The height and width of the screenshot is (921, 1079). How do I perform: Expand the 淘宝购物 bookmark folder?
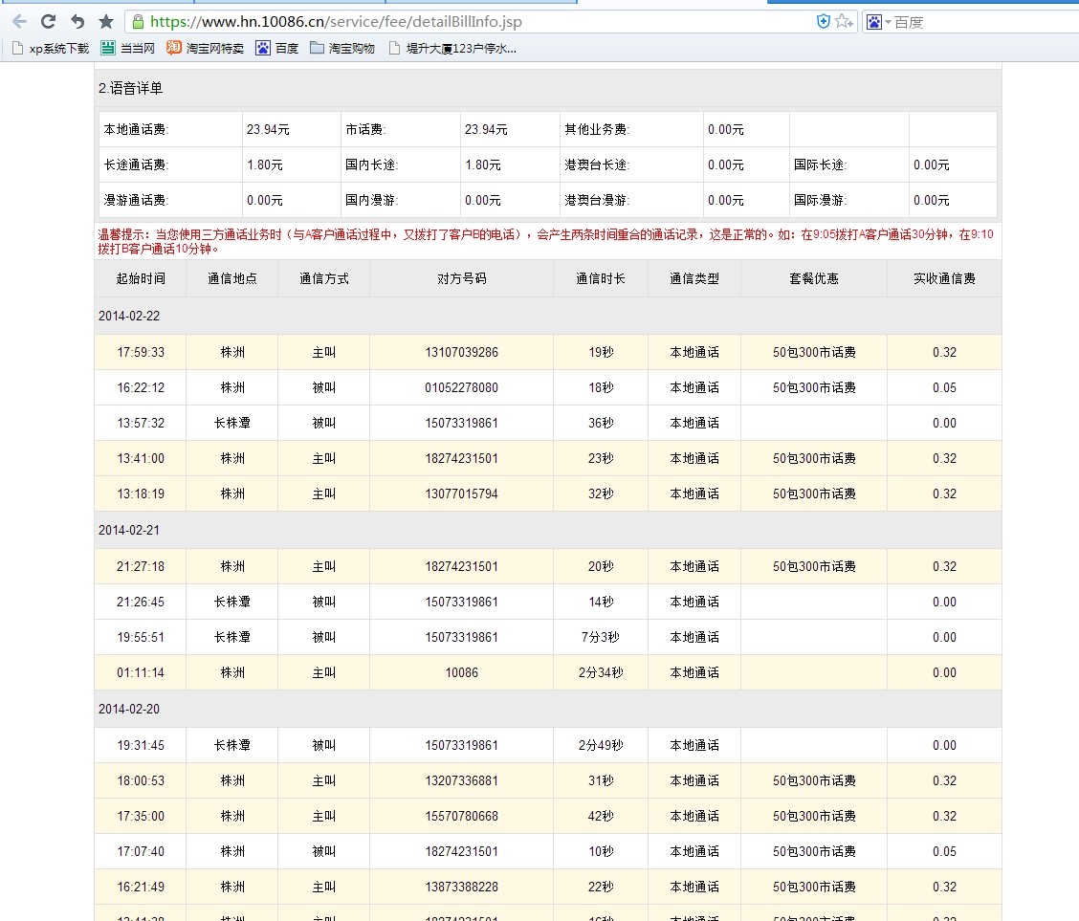click(x=342, y=48)
